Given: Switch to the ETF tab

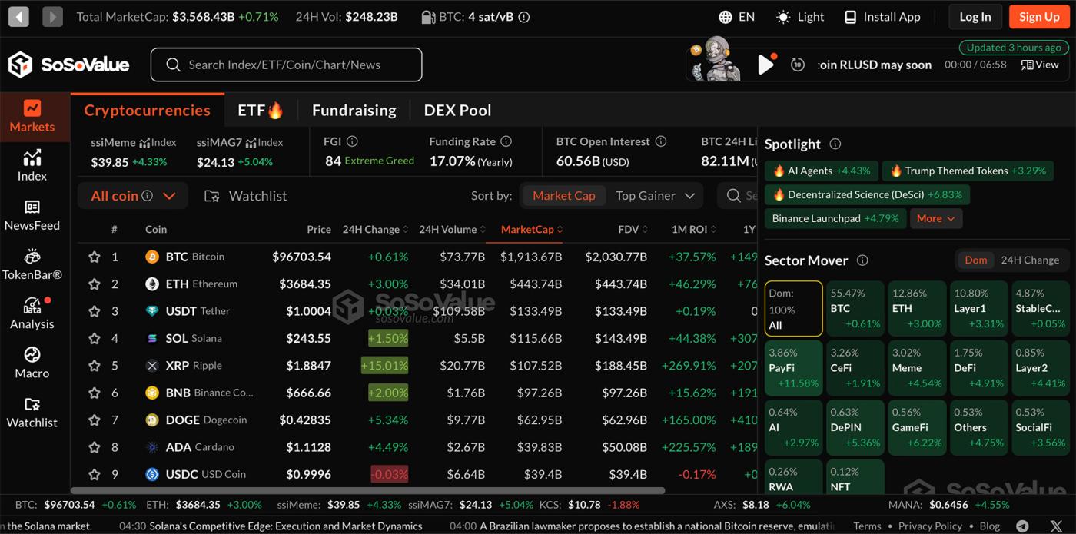Looking at the screenshot, I should 260,110.
